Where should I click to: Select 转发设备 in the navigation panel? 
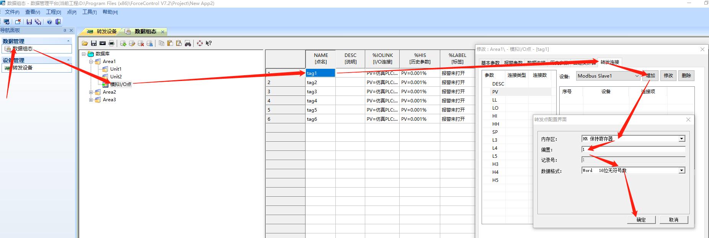(23, 68)
